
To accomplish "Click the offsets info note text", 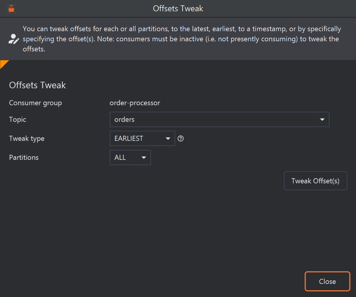I will pos(182,39).
